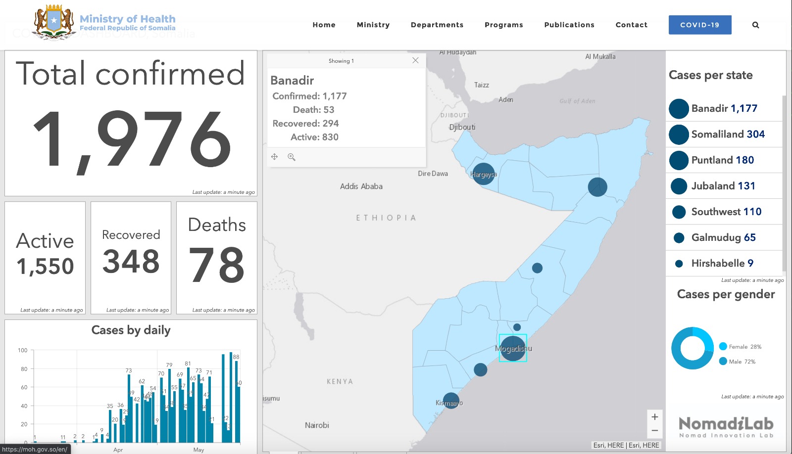Select Banadir 1,177 in state list

[x=724, y=109]
